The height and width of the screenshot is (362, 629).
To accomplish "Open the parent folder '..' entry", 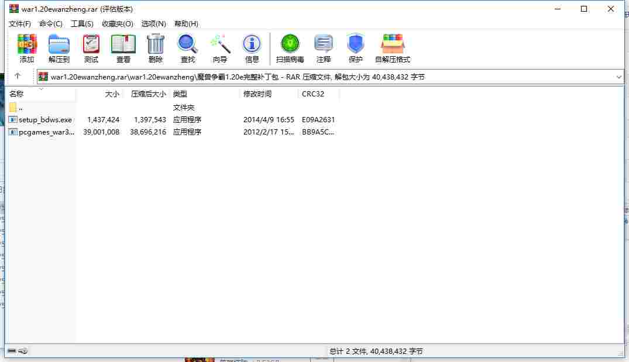I will click(x=16, y=108).
